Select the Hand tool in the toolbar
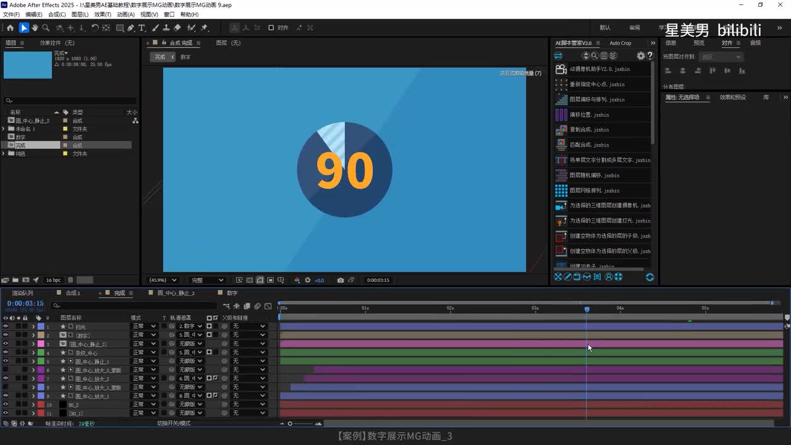 35,28
